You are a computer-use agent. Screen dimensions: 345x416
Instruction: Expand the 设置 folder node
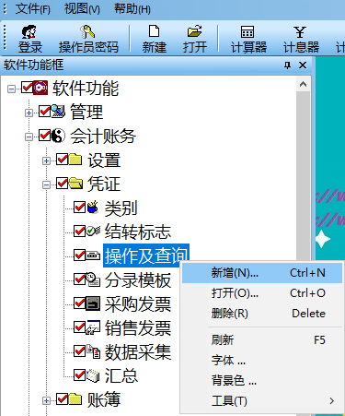46,160
